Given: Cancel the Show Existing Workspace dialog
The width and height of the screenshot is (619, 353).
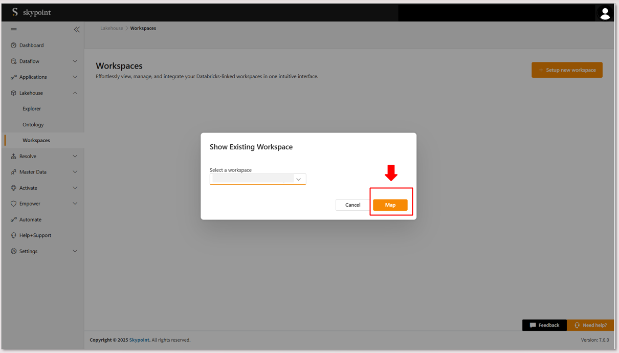Looking at the screenshot, I should tap(352, 205).
